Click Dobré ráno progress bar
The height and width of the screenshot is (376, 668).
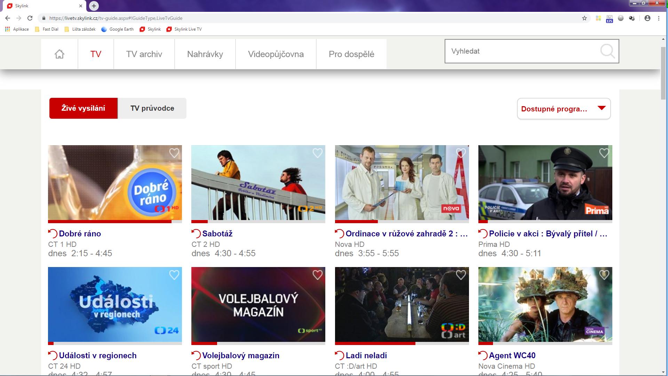(115, 221)
